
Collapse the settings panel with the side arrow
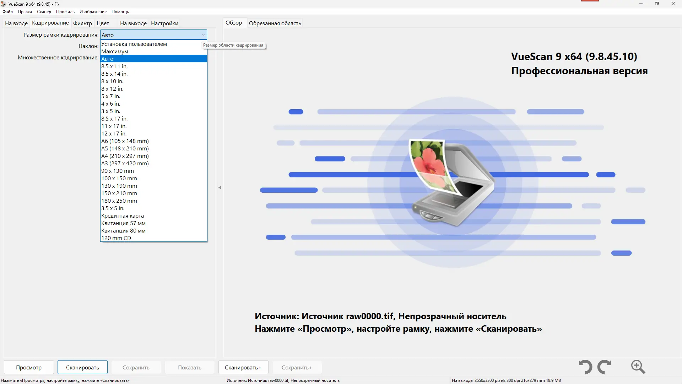click(220, 187)
